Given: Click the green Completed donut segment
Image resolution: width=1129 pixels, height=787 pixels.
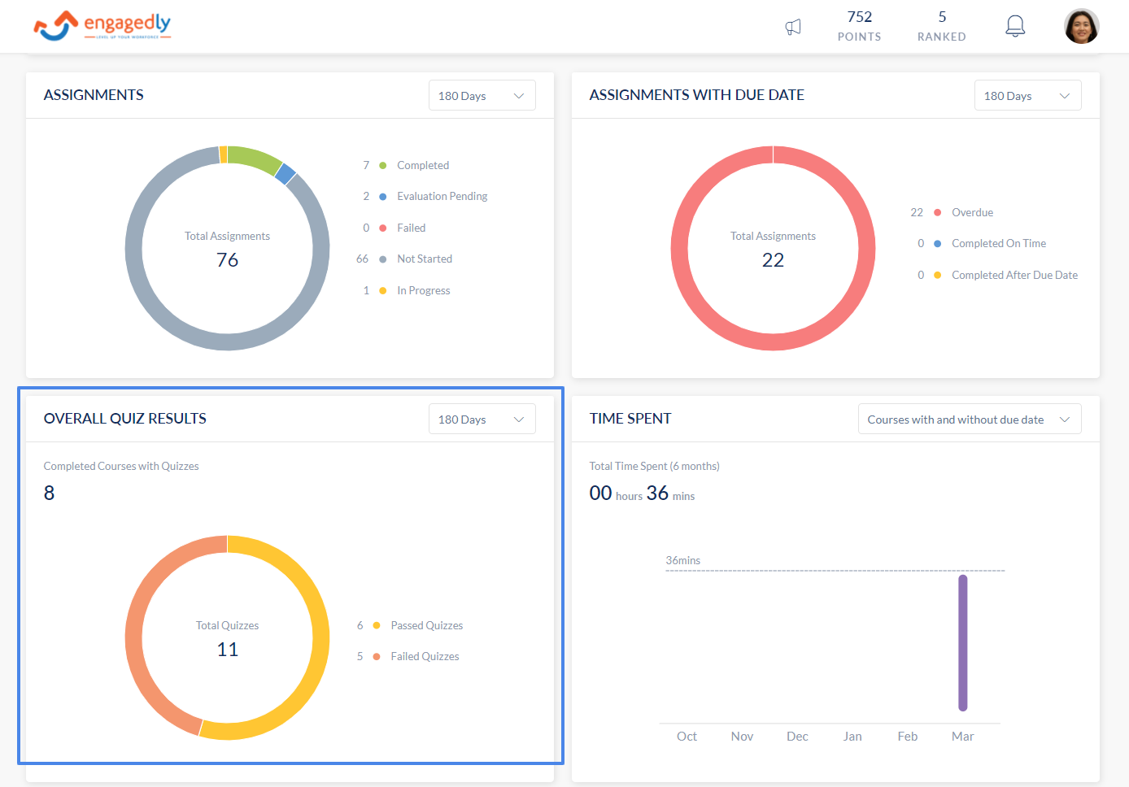Looking at the screenshot, I should point(256,158).
